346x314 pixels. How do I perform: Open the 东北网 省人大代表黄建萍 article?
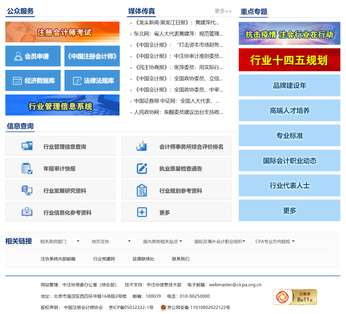pos(178,34)
